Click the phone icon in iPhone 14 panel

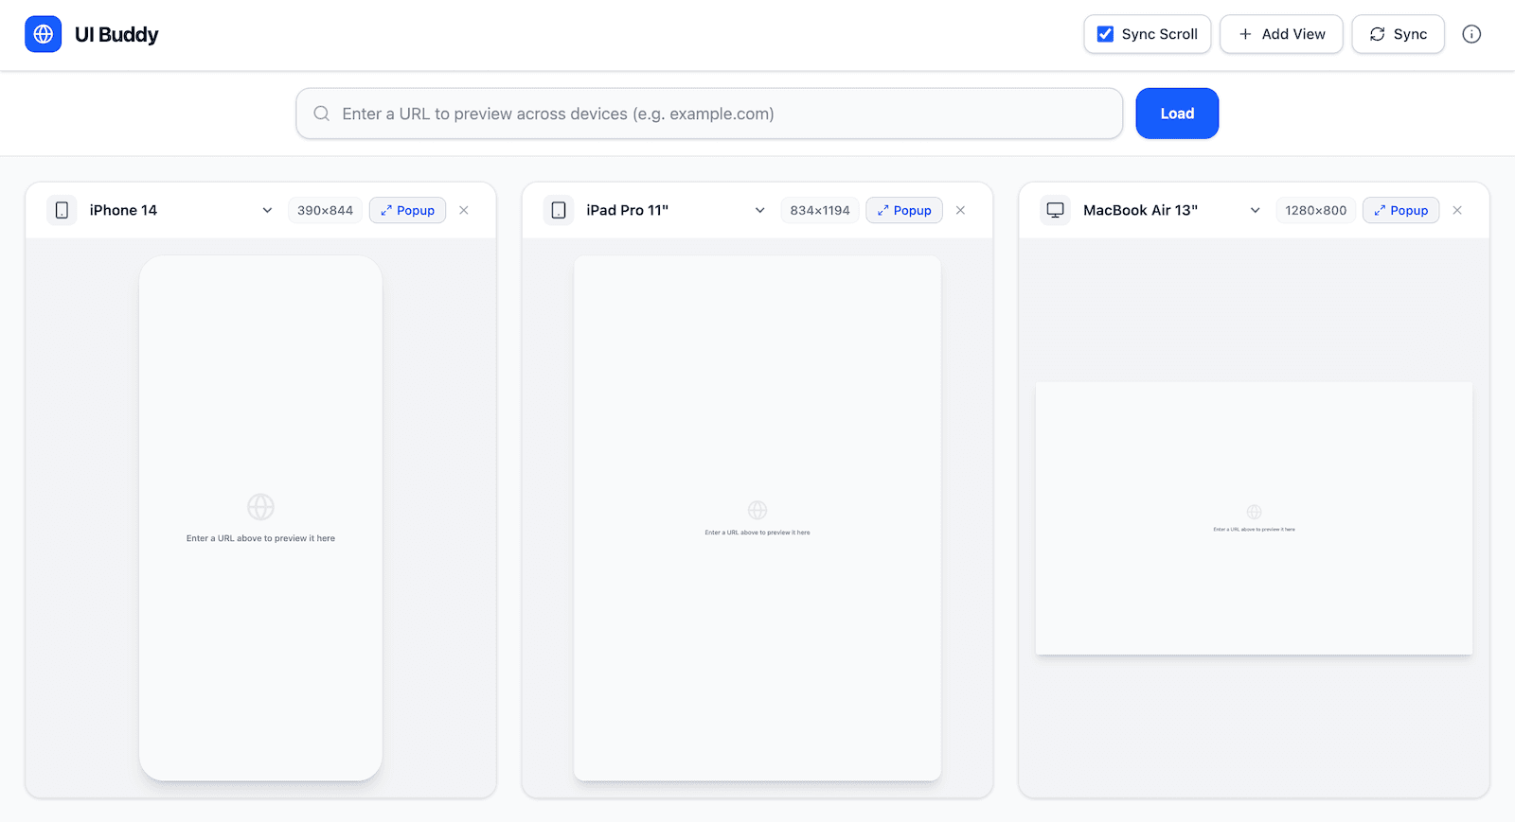point(62,210)
